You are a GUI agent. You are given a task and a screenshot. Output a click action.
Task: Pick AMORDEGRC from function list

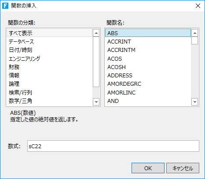tap(148, 84)
